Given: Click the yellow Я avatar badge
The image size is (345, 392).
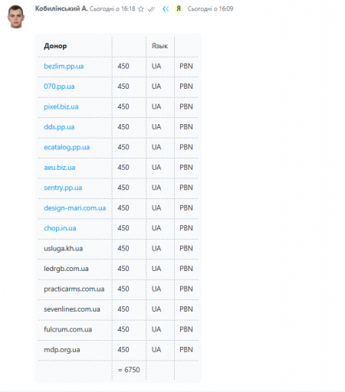Looking at the screenshot, I should point(179,8).
